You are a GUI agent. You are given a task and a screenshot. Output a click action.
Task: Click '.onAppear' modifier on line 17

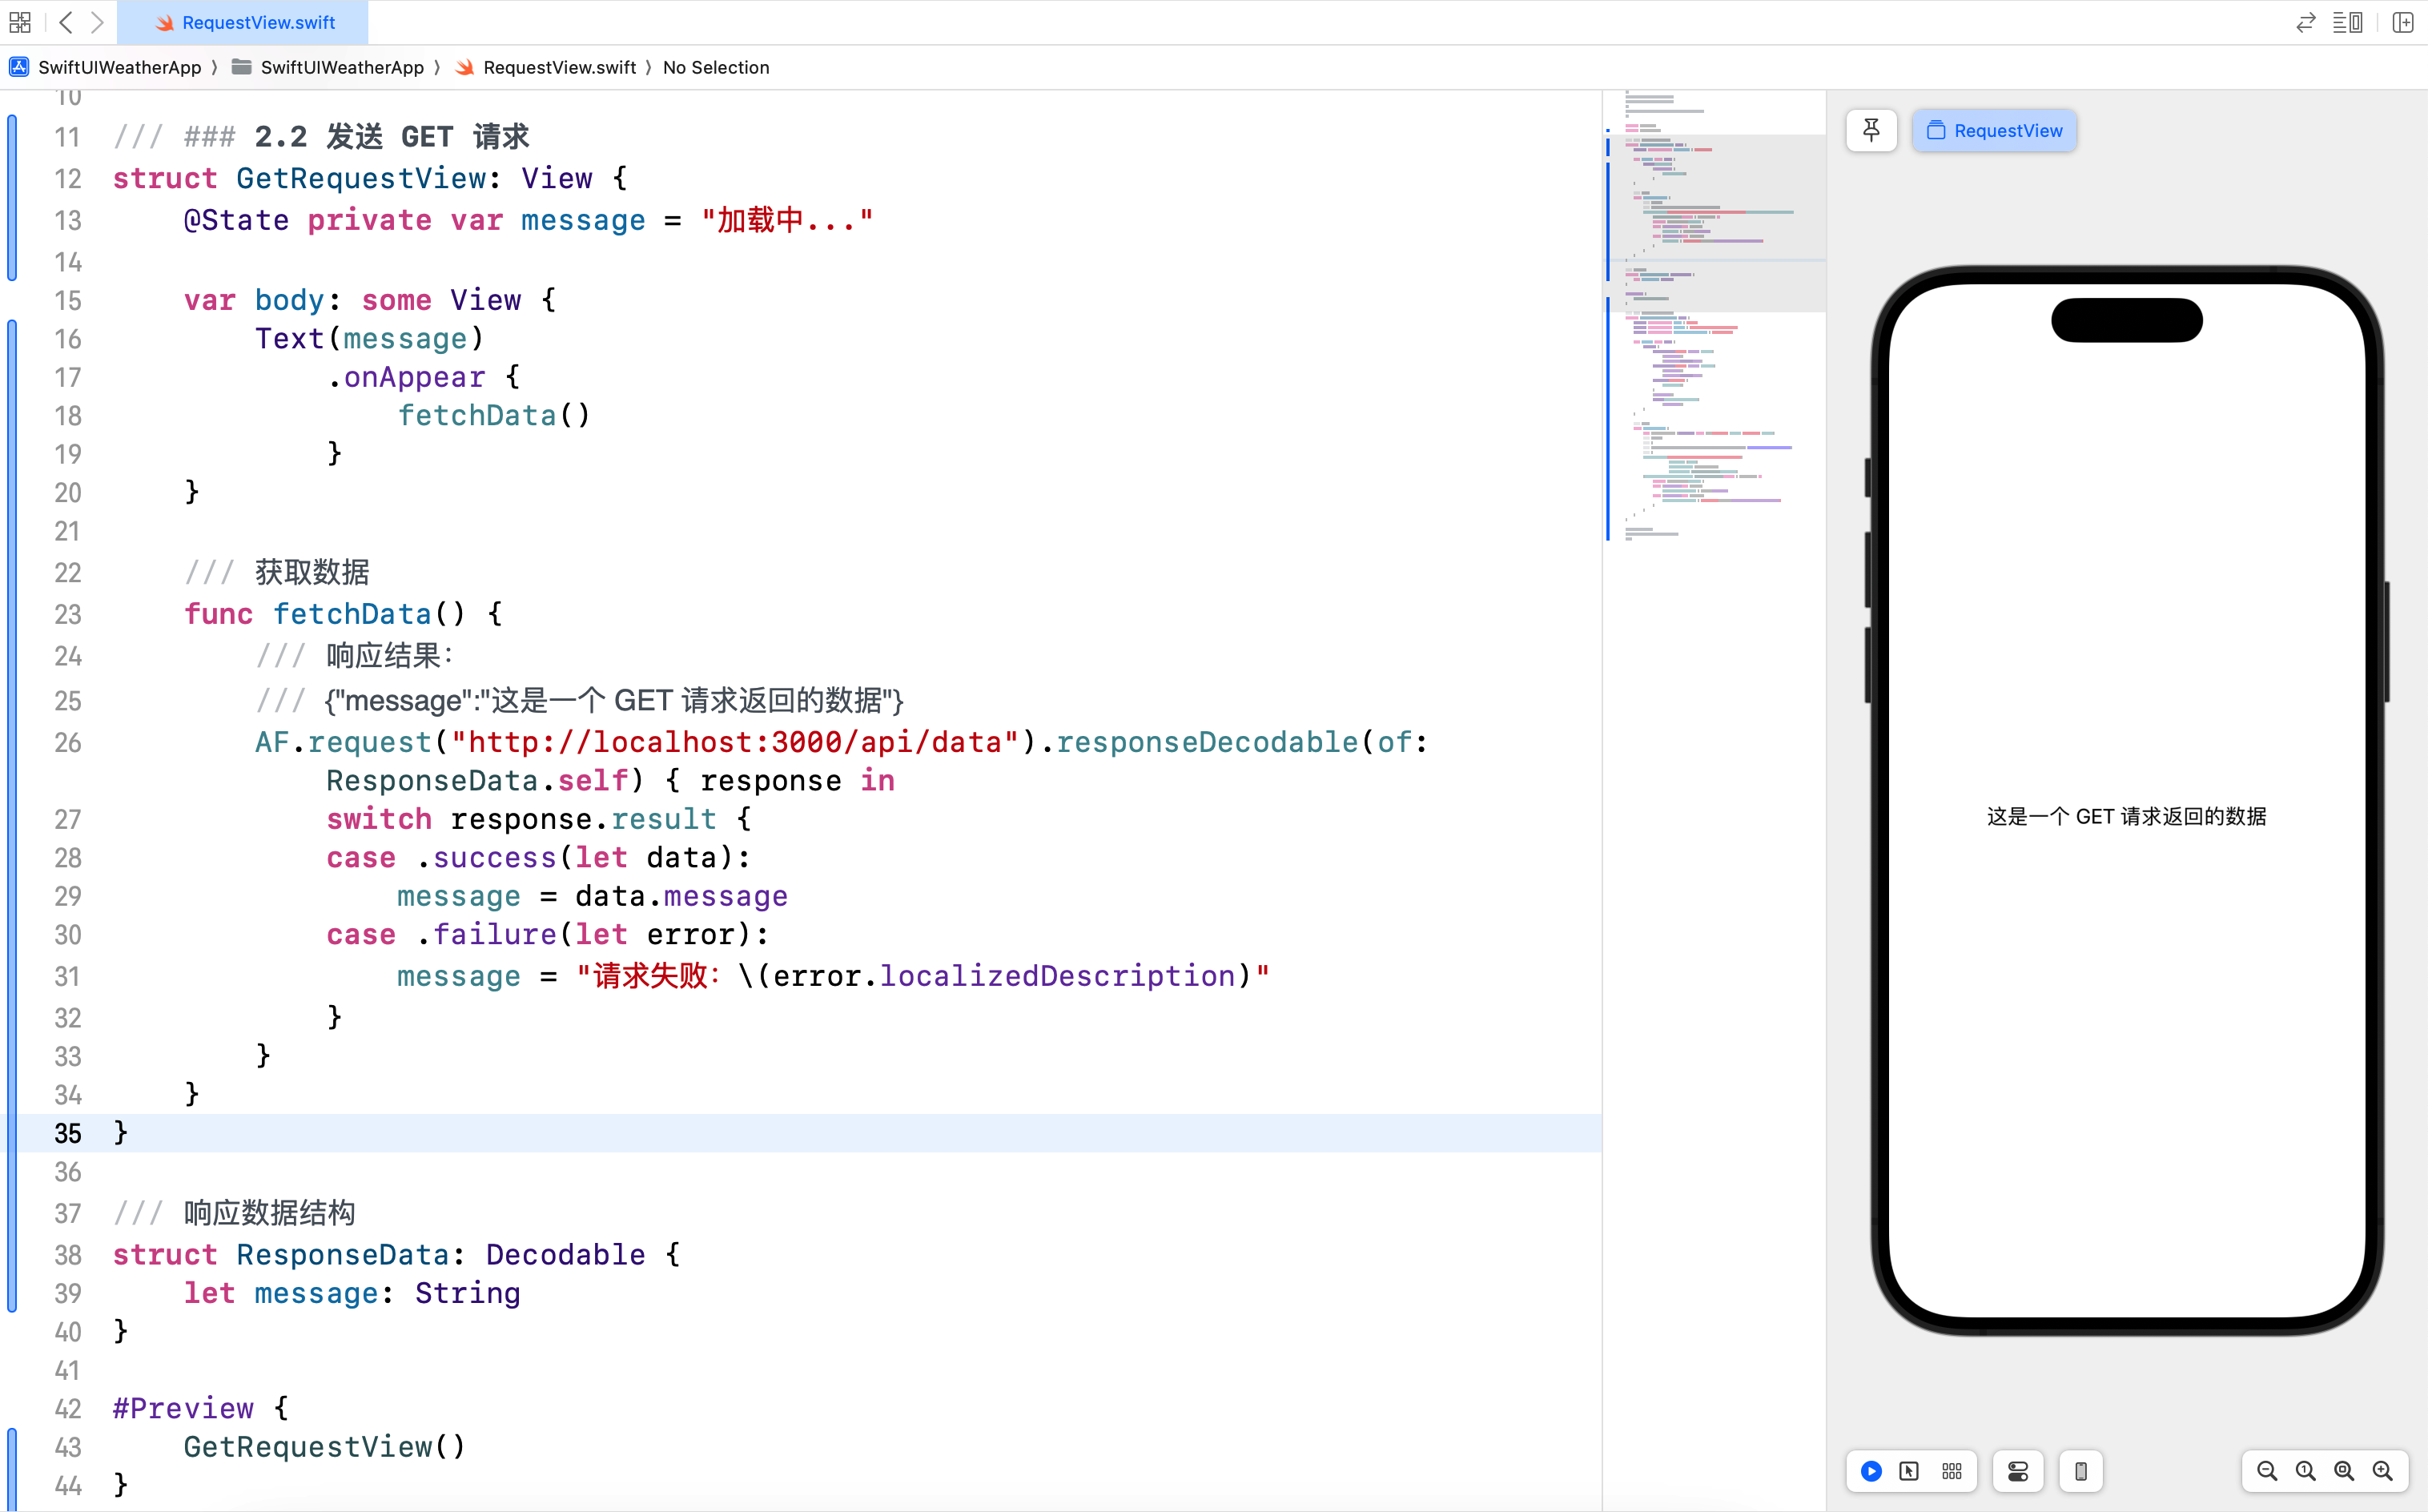tap(406, 377)
